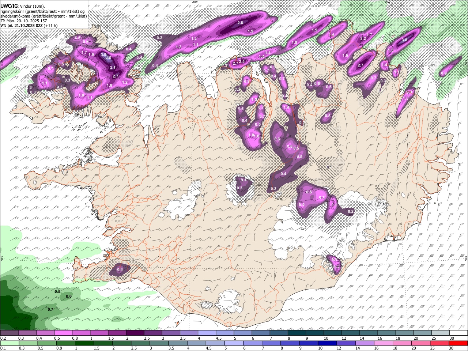Click the 3.1 snowfall value in Westfjords

pos(113,68)
